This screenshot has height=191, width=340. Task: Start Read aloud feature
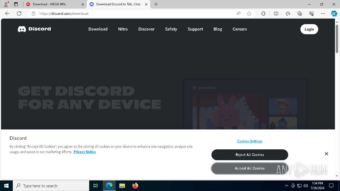click(x=239, y=14)
